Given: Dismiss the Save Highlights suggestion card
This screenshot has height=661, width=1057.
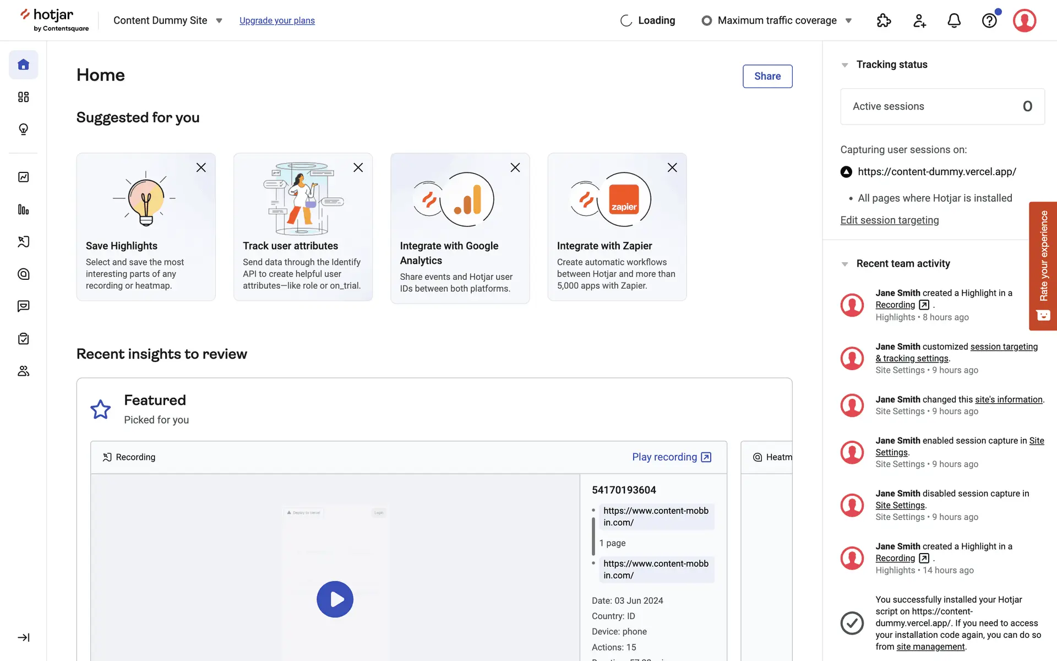Looking at the screenshot, I should pyautogui.click(x=201, y=167).
